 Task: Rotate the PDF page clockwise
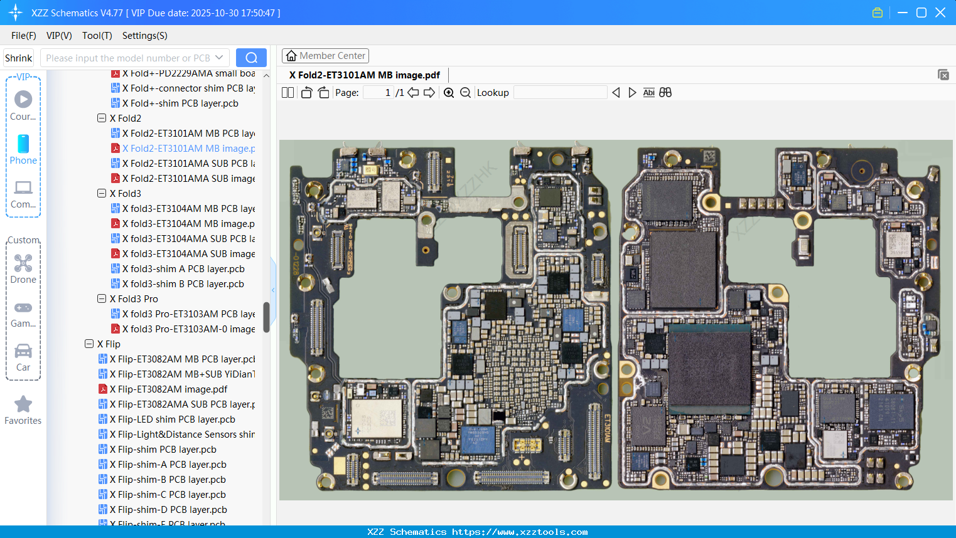pyautogui.click(x=323, y=92)
